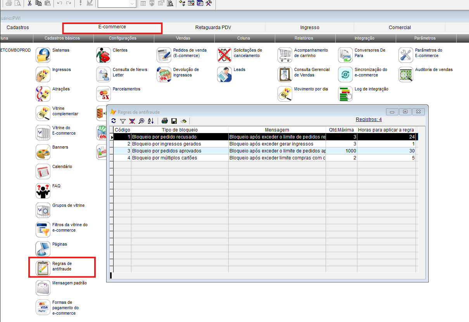Click the Registros: 4 link
Image resolution: width=469 pixels, height=322 pixels.
coord(369,119)
